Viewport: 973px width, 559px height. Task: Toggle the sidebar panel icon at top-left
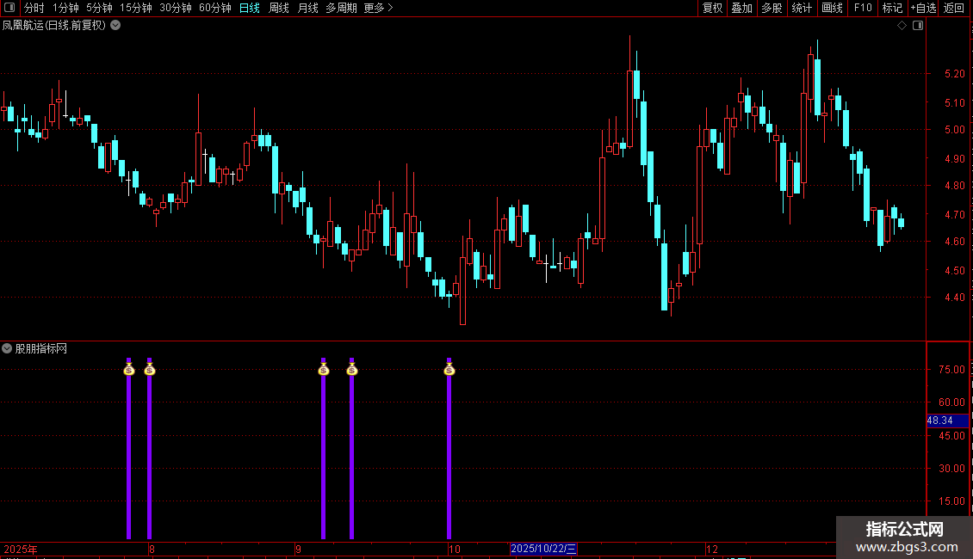click(9, 8)
